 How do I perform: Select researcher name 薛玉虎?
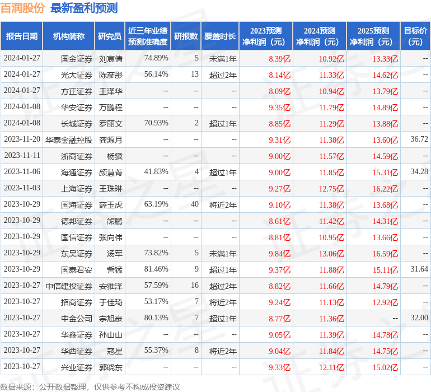click(111, 205)
